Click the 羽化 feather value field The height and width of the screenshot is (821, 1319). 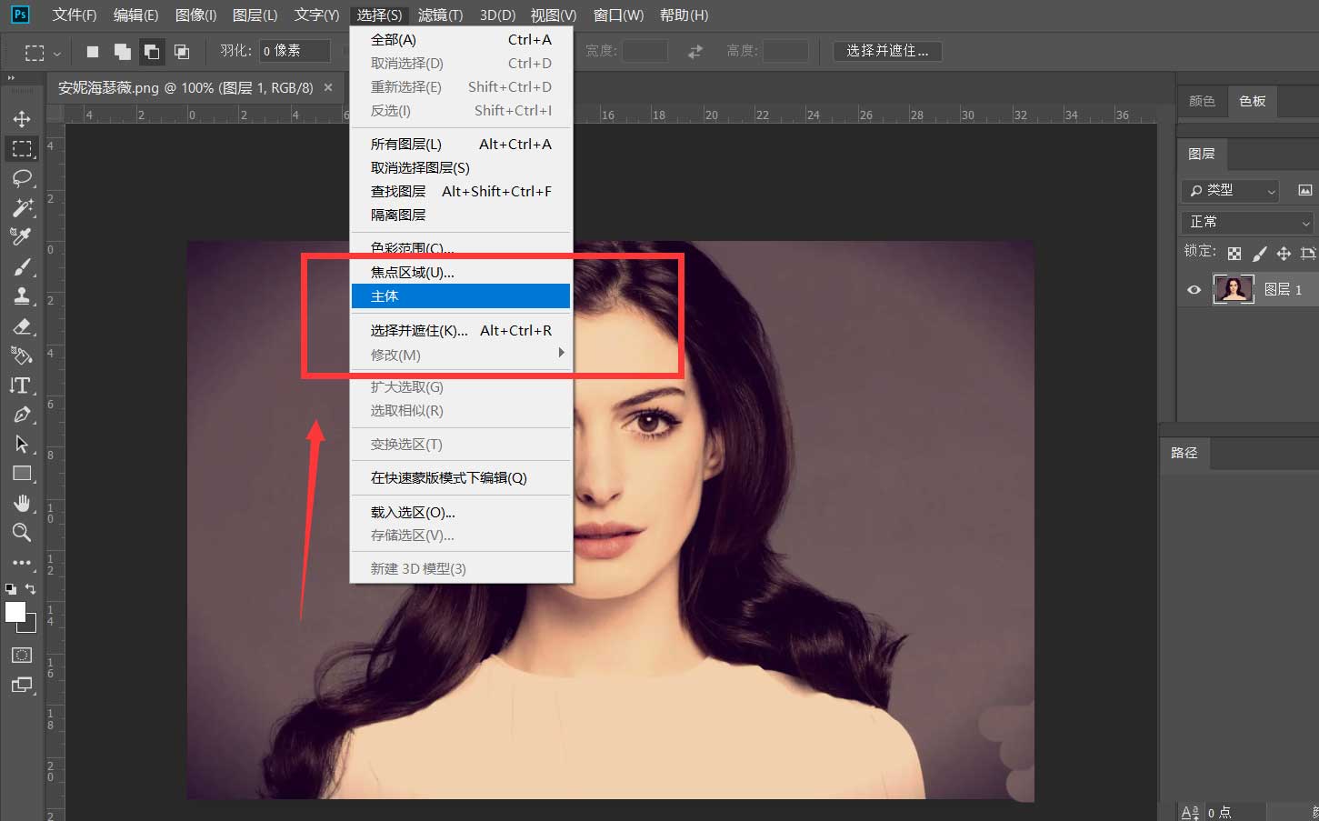pos(295,51)
